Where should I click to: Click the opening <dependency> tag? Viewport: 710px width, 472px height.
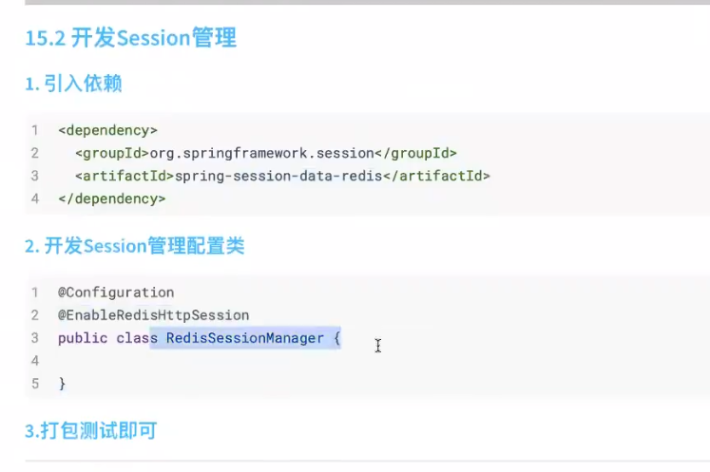(107, 130)
